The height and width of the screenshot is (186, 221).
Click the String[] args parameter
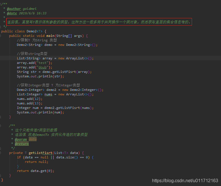[69, 36]
